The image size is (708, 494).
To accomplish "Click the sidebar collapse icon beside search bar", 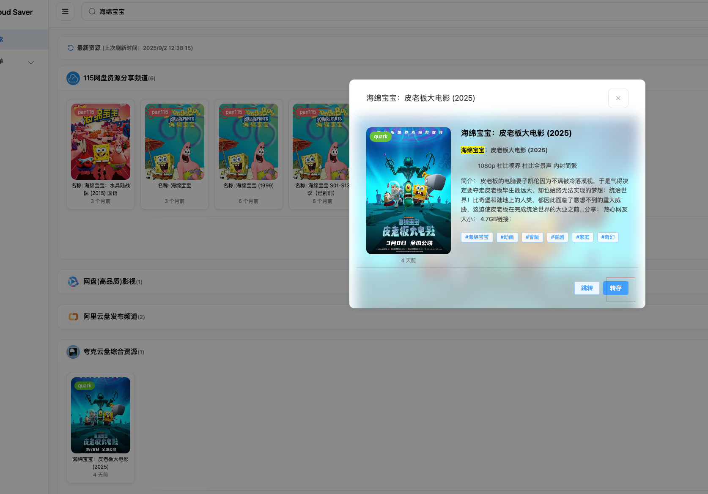I will coord(65,11).
